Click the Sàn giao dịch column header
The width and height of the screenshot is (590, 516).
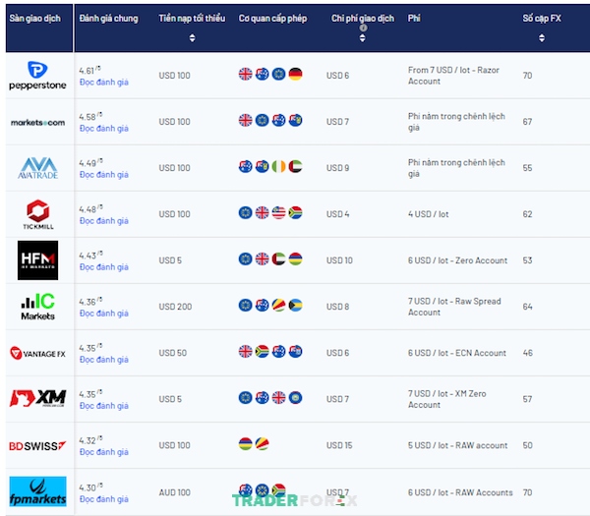35,19
